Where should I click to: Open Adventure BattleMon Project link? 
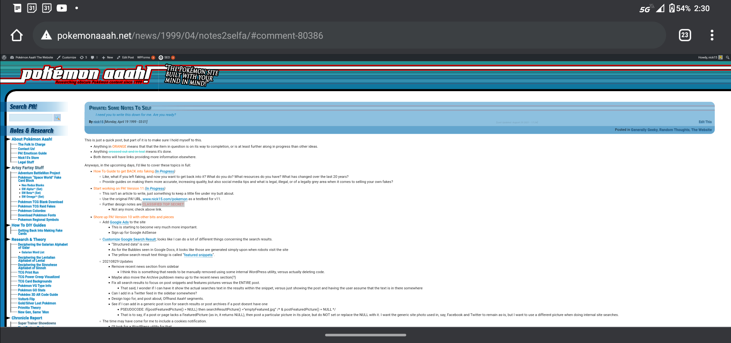tap(39, 173)
